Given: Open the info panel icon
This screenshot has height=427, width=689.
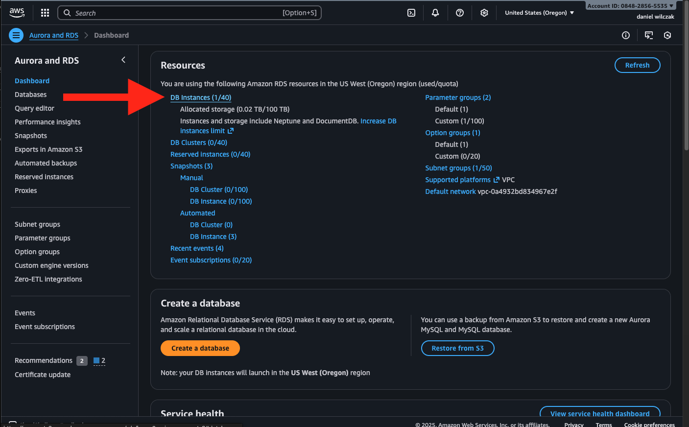Looking at the screenshot, I should pos(626,35).
